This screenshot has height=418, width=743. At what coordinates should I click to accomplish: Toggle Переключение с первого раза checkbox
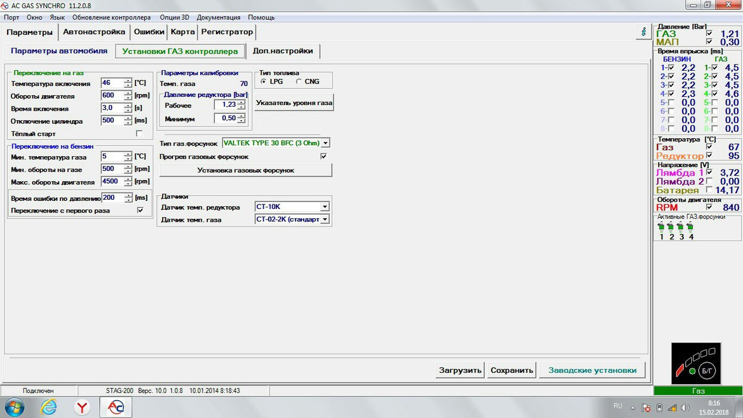(140, 210)
